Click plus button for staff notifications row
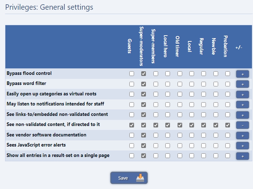253x189 pixels. pyautogui.click(x=242, y=105)
